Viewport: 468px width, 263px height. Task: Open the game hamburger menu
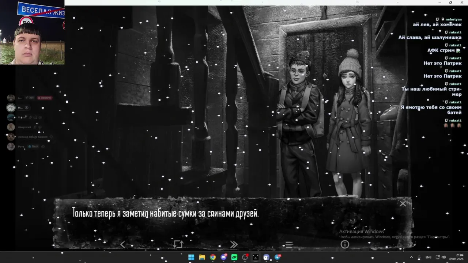click(x=289, y=244)
